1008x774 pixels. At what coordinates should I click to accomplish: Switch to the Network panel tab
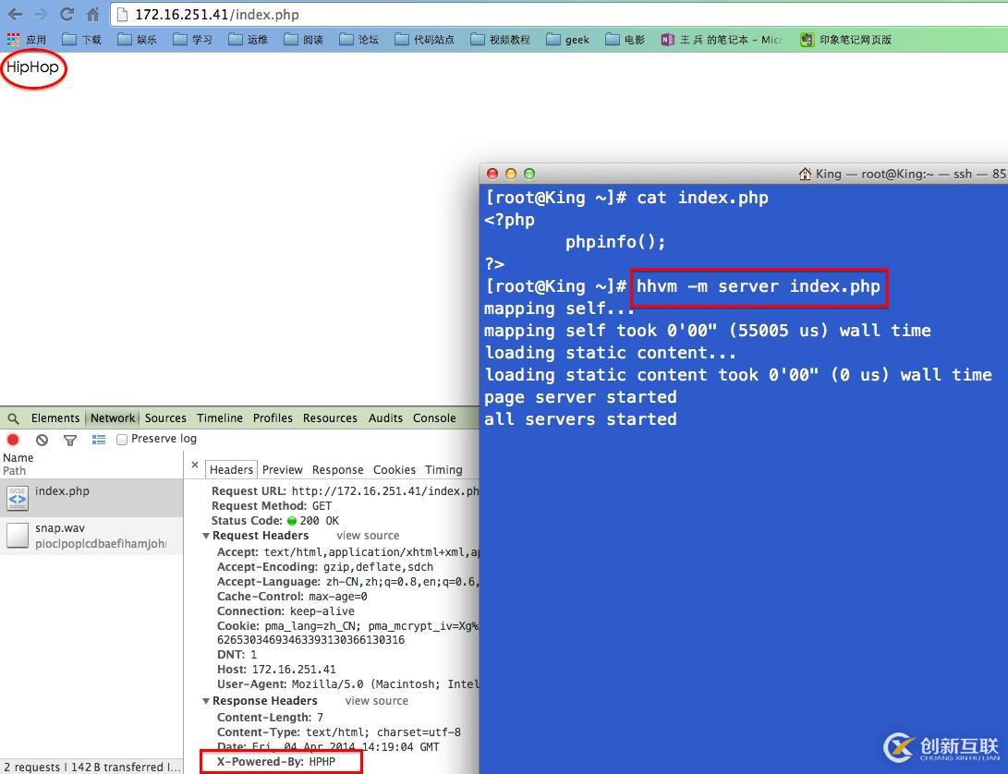(x=113, y=418)
